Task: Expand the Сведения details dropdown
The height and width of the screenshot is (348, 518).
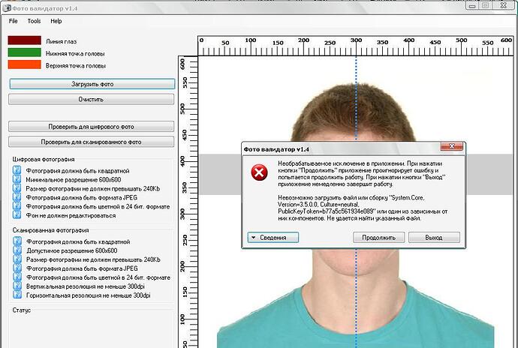Action: (273, 238)
